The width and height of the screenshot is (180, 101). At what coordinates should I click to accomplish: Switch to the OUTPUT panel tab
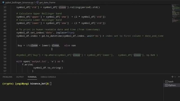[x=20, y=77]
